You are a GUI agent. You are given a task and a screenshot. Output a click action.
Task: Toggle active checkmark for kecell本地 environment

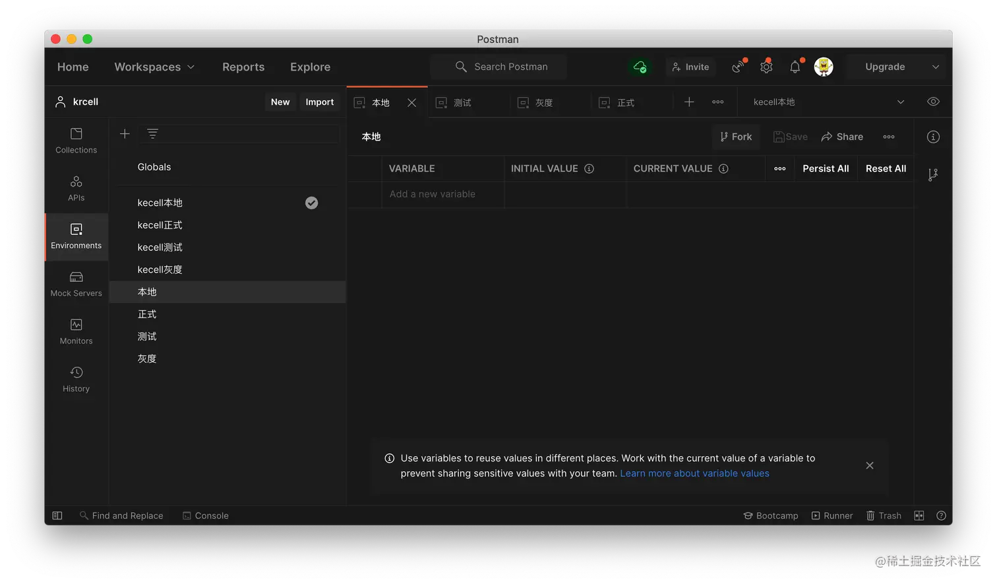coord(311,203)
